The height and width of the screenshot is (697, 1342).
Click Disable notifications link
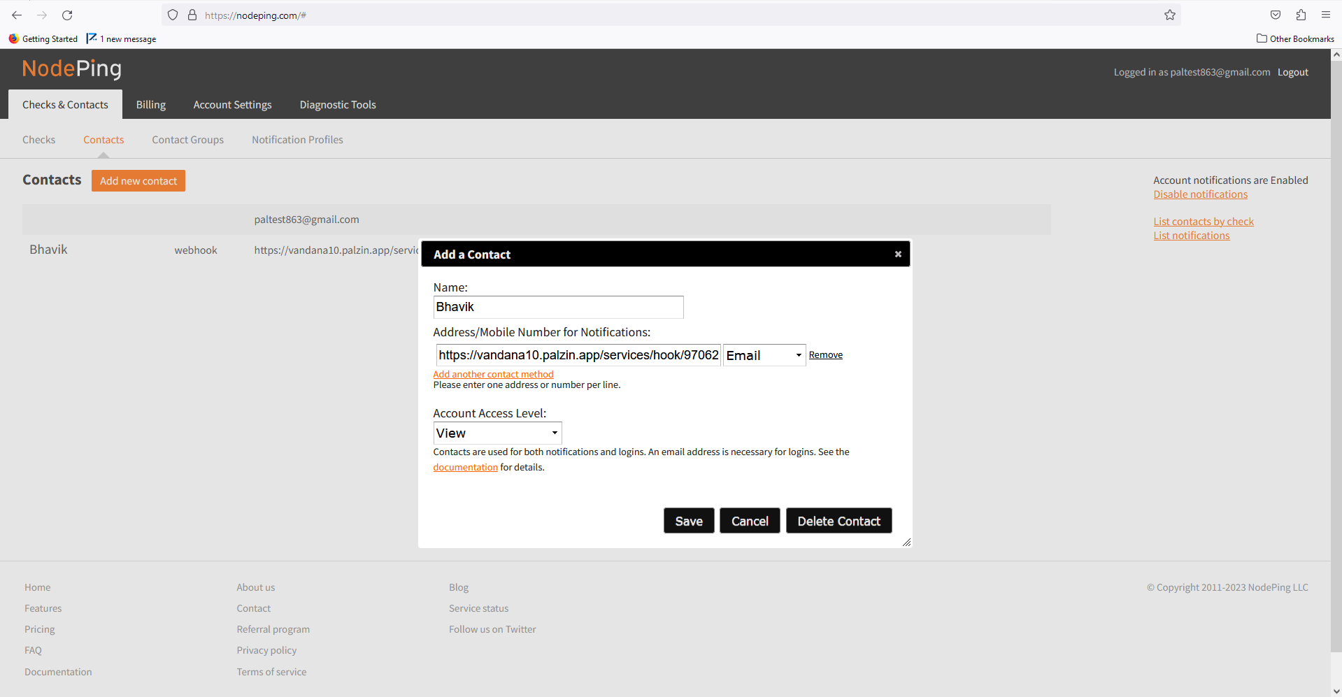[1200, 194]
